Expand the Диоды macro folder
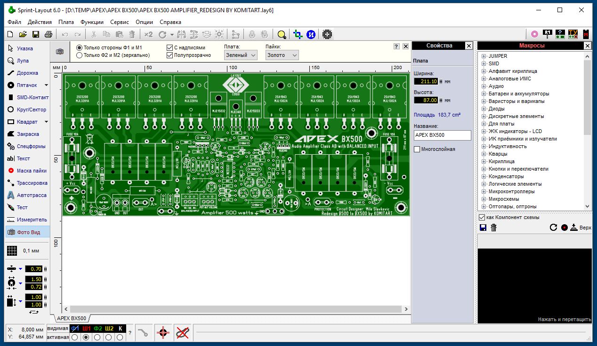 click(484, 109)
